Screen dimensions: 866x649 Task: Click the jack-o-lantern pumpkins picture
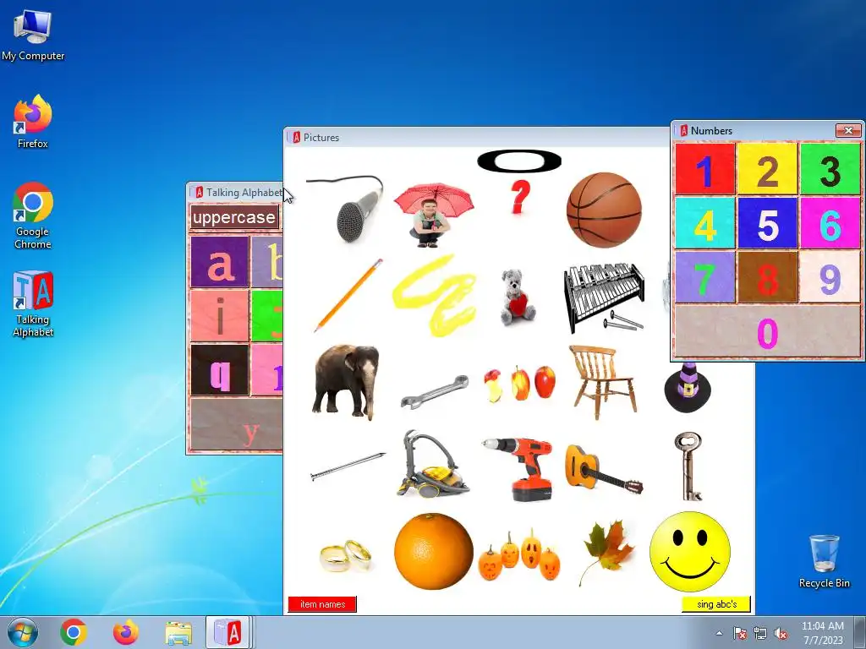coord(519,555)
